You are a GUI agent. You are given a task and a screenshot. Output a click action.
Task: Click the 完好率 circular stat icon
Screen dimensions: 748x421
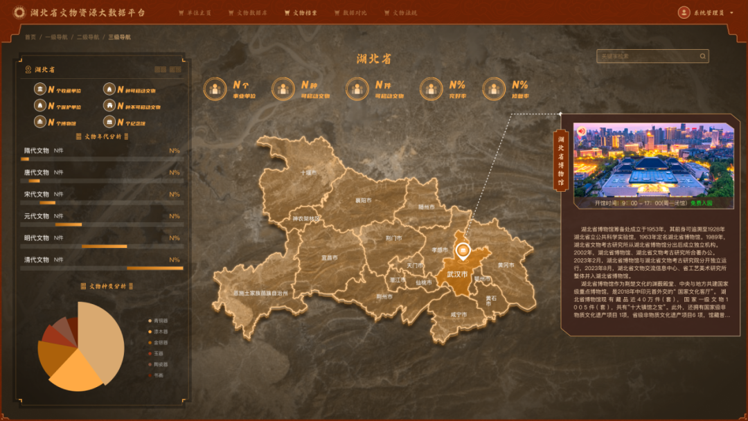pos(431,89)
